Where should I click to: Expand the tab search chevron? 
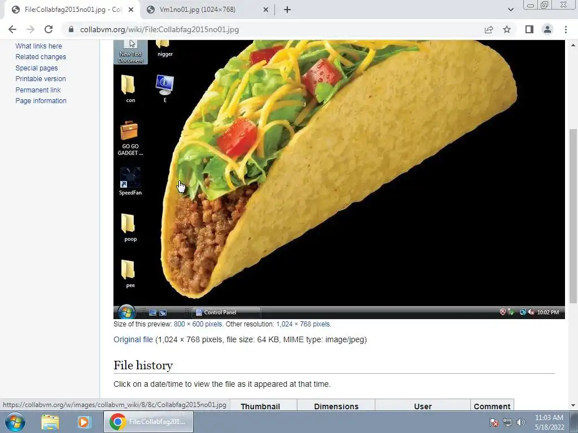point(510,10)
